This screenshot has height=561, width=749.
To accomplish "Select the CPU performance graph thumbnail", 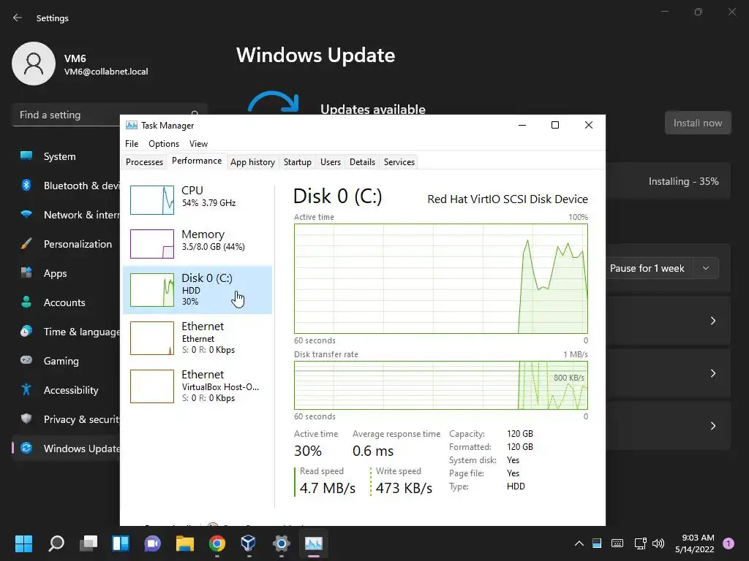I will tap(152, 200).
